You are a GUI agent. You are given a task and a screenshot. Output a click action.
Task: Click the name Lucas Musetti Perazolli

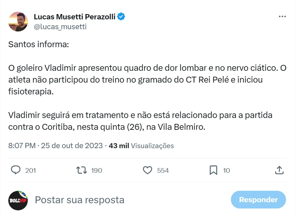click(x=74, y=17)
